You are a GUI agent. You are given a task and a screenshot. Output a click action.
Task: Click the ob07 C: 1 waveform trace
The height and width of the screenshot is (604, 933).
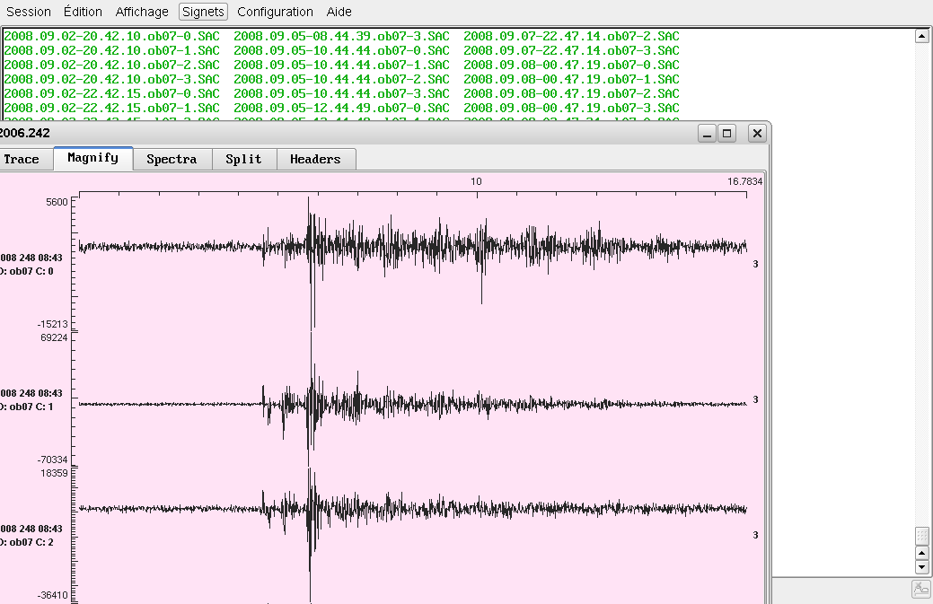coord(413,404)
